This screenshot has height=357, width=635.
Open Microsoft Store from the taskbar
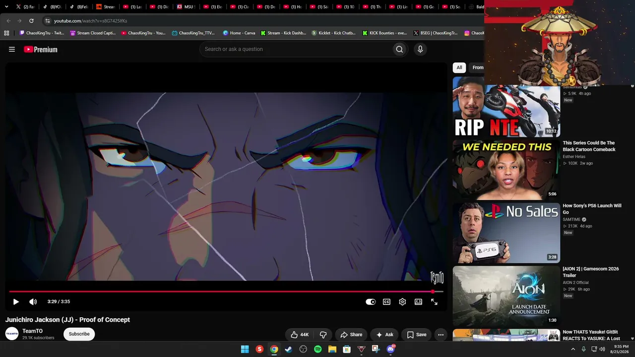[x=347, y=349]
